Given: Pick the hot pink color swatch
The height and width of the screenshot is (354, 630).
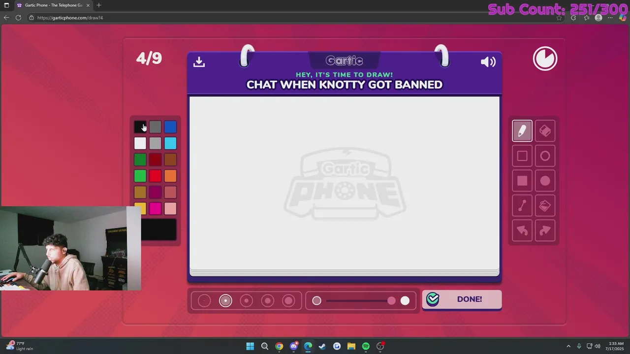Looking at the screenshot, I should coord(155,208).
